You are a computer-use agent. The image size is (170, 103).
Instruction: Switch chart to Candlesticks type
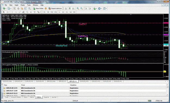pos(70,8)
